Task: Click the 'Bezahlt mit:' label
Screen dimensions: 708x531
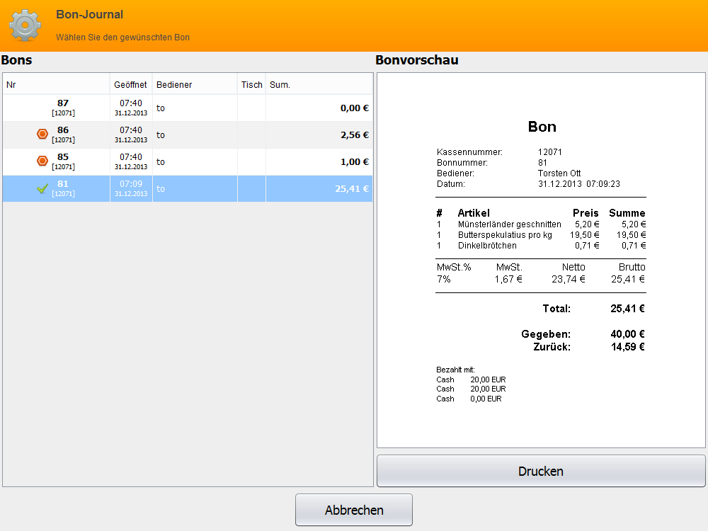Action: tap(455, 370)
